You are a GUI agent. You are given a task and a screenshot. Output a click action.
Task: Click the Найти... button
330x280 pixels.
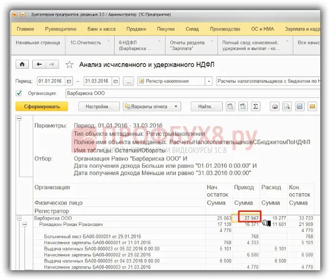207,106
